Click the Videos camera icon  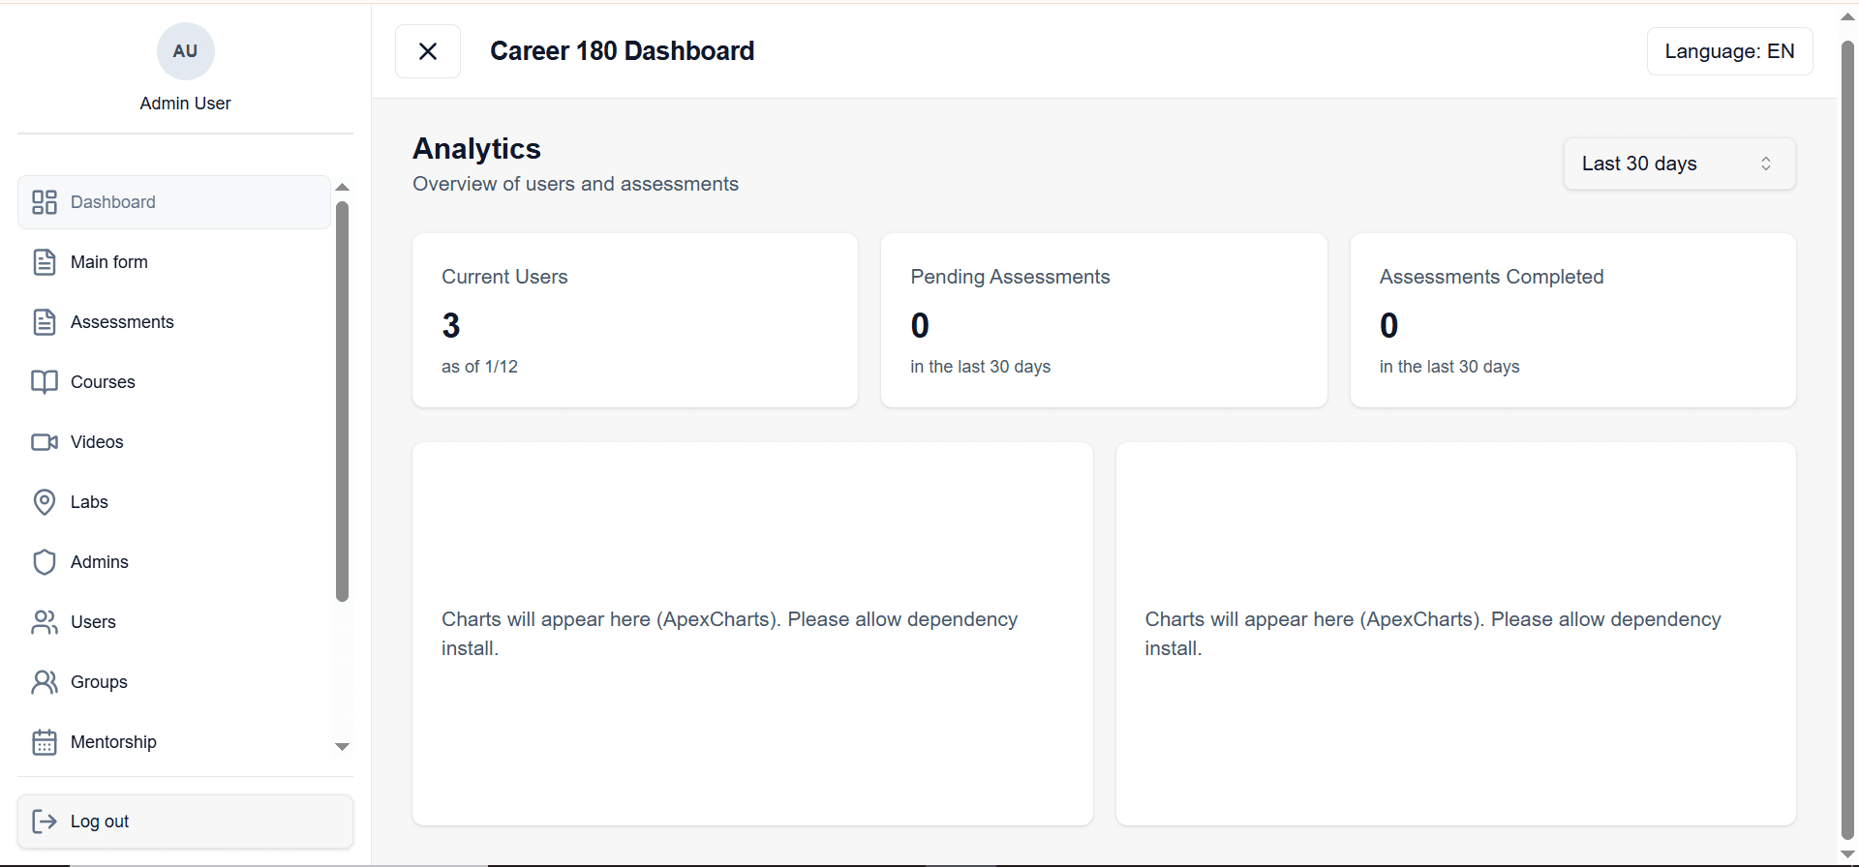[x=45, y=442]
